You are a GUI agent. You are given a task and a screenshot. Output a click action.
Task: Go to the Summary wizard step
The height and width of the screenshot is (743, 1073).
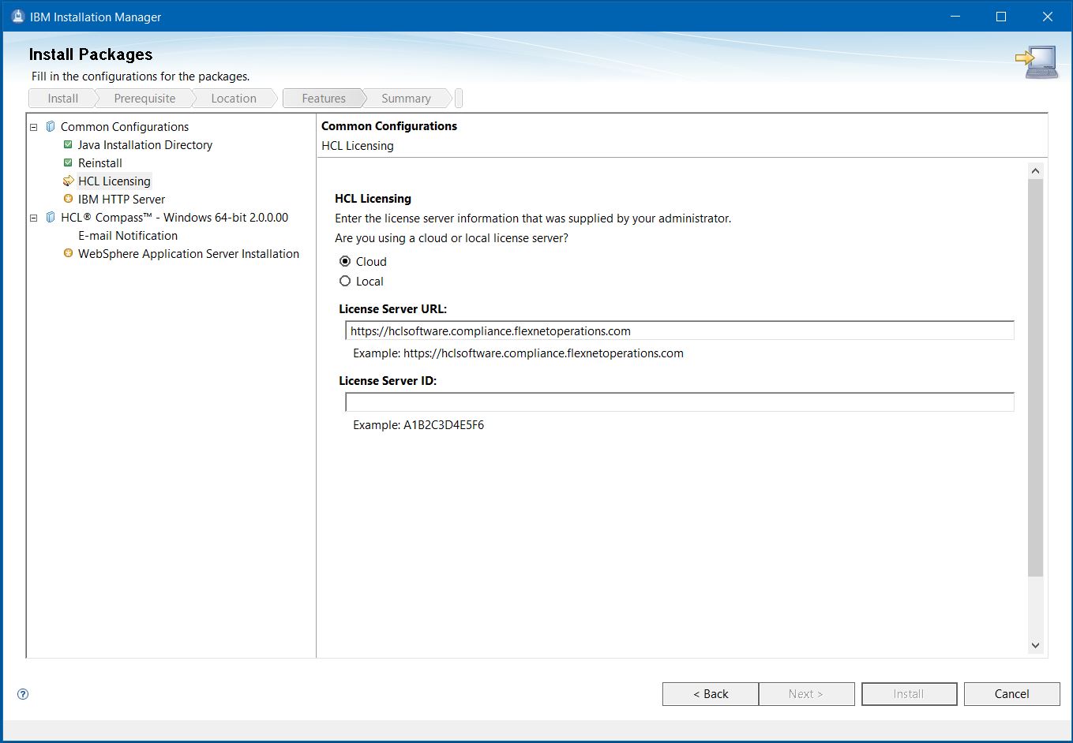click(406, 99)
